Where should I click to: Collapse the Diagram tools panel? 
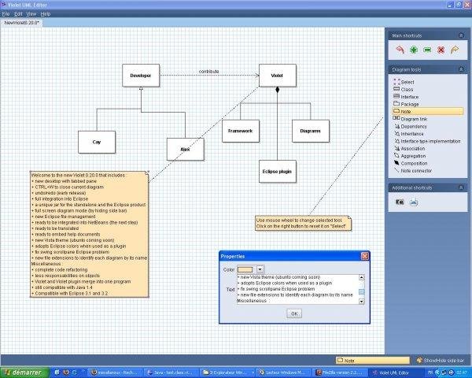click(461, 69)
